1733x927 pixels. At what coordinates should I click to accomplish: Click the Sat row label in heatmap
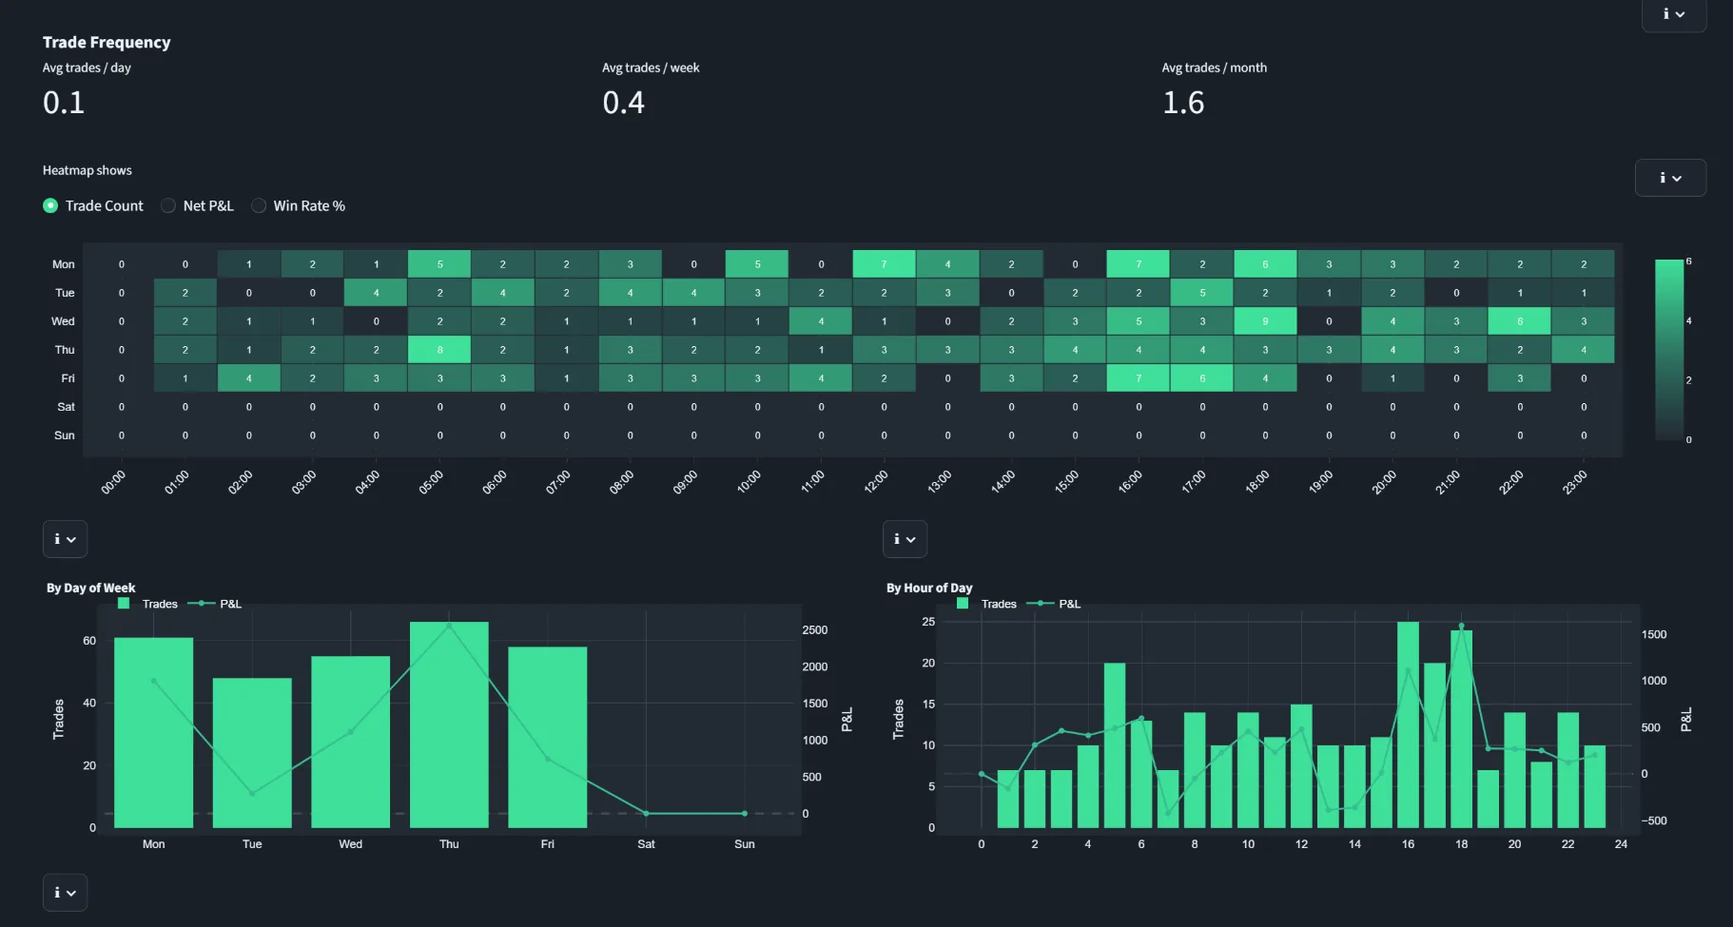[x=66, y=407]
